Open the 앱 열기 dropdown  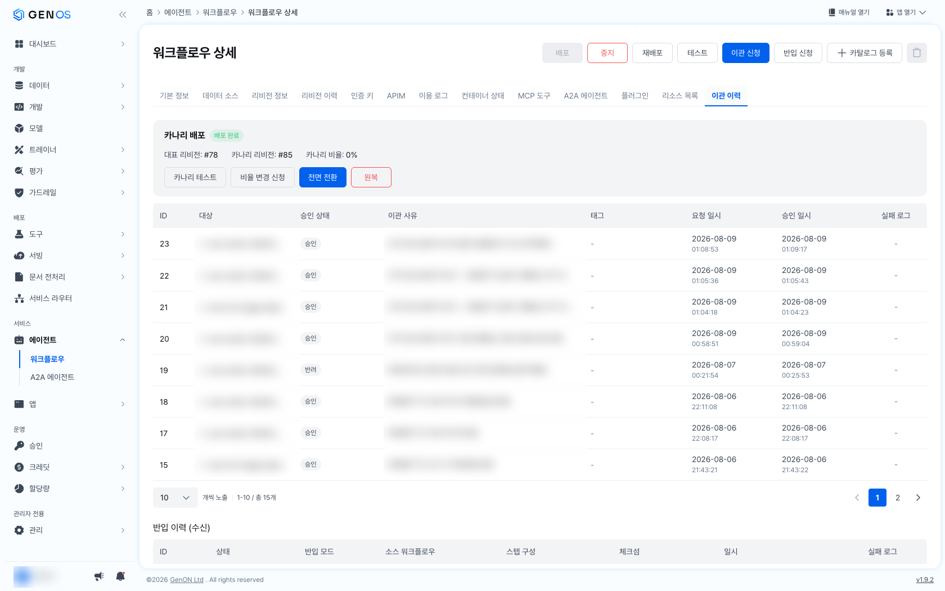pyautogui.click(x=906, y=12)
